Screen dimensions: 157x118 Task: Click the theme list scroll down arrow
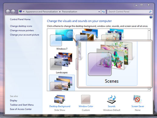click(x=149, y=89)
